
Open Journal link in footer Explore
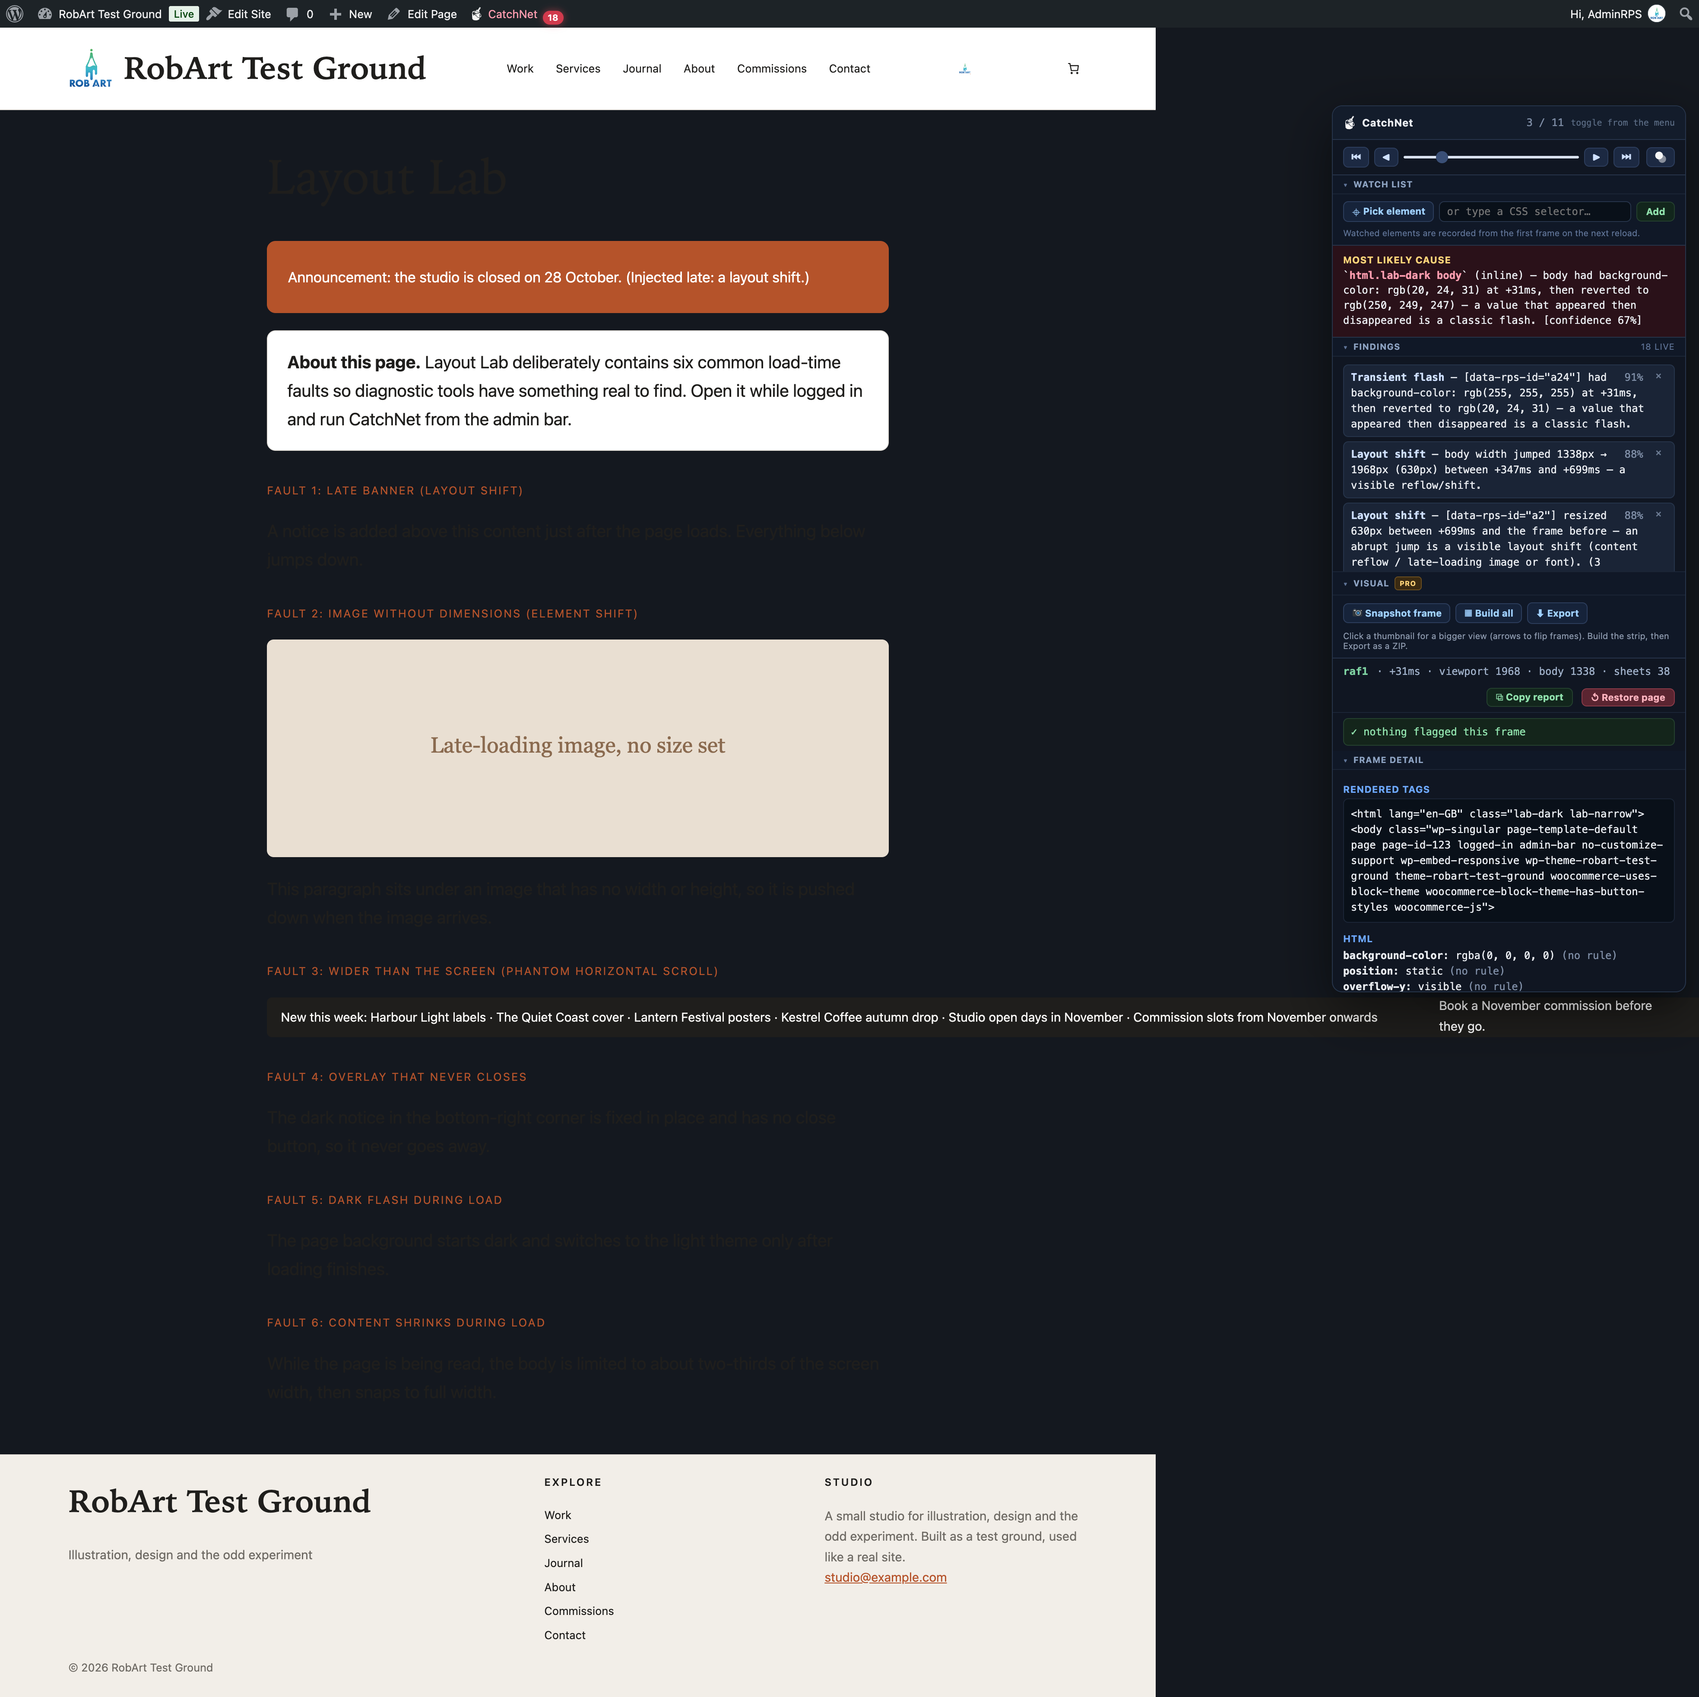point(564,1563)
